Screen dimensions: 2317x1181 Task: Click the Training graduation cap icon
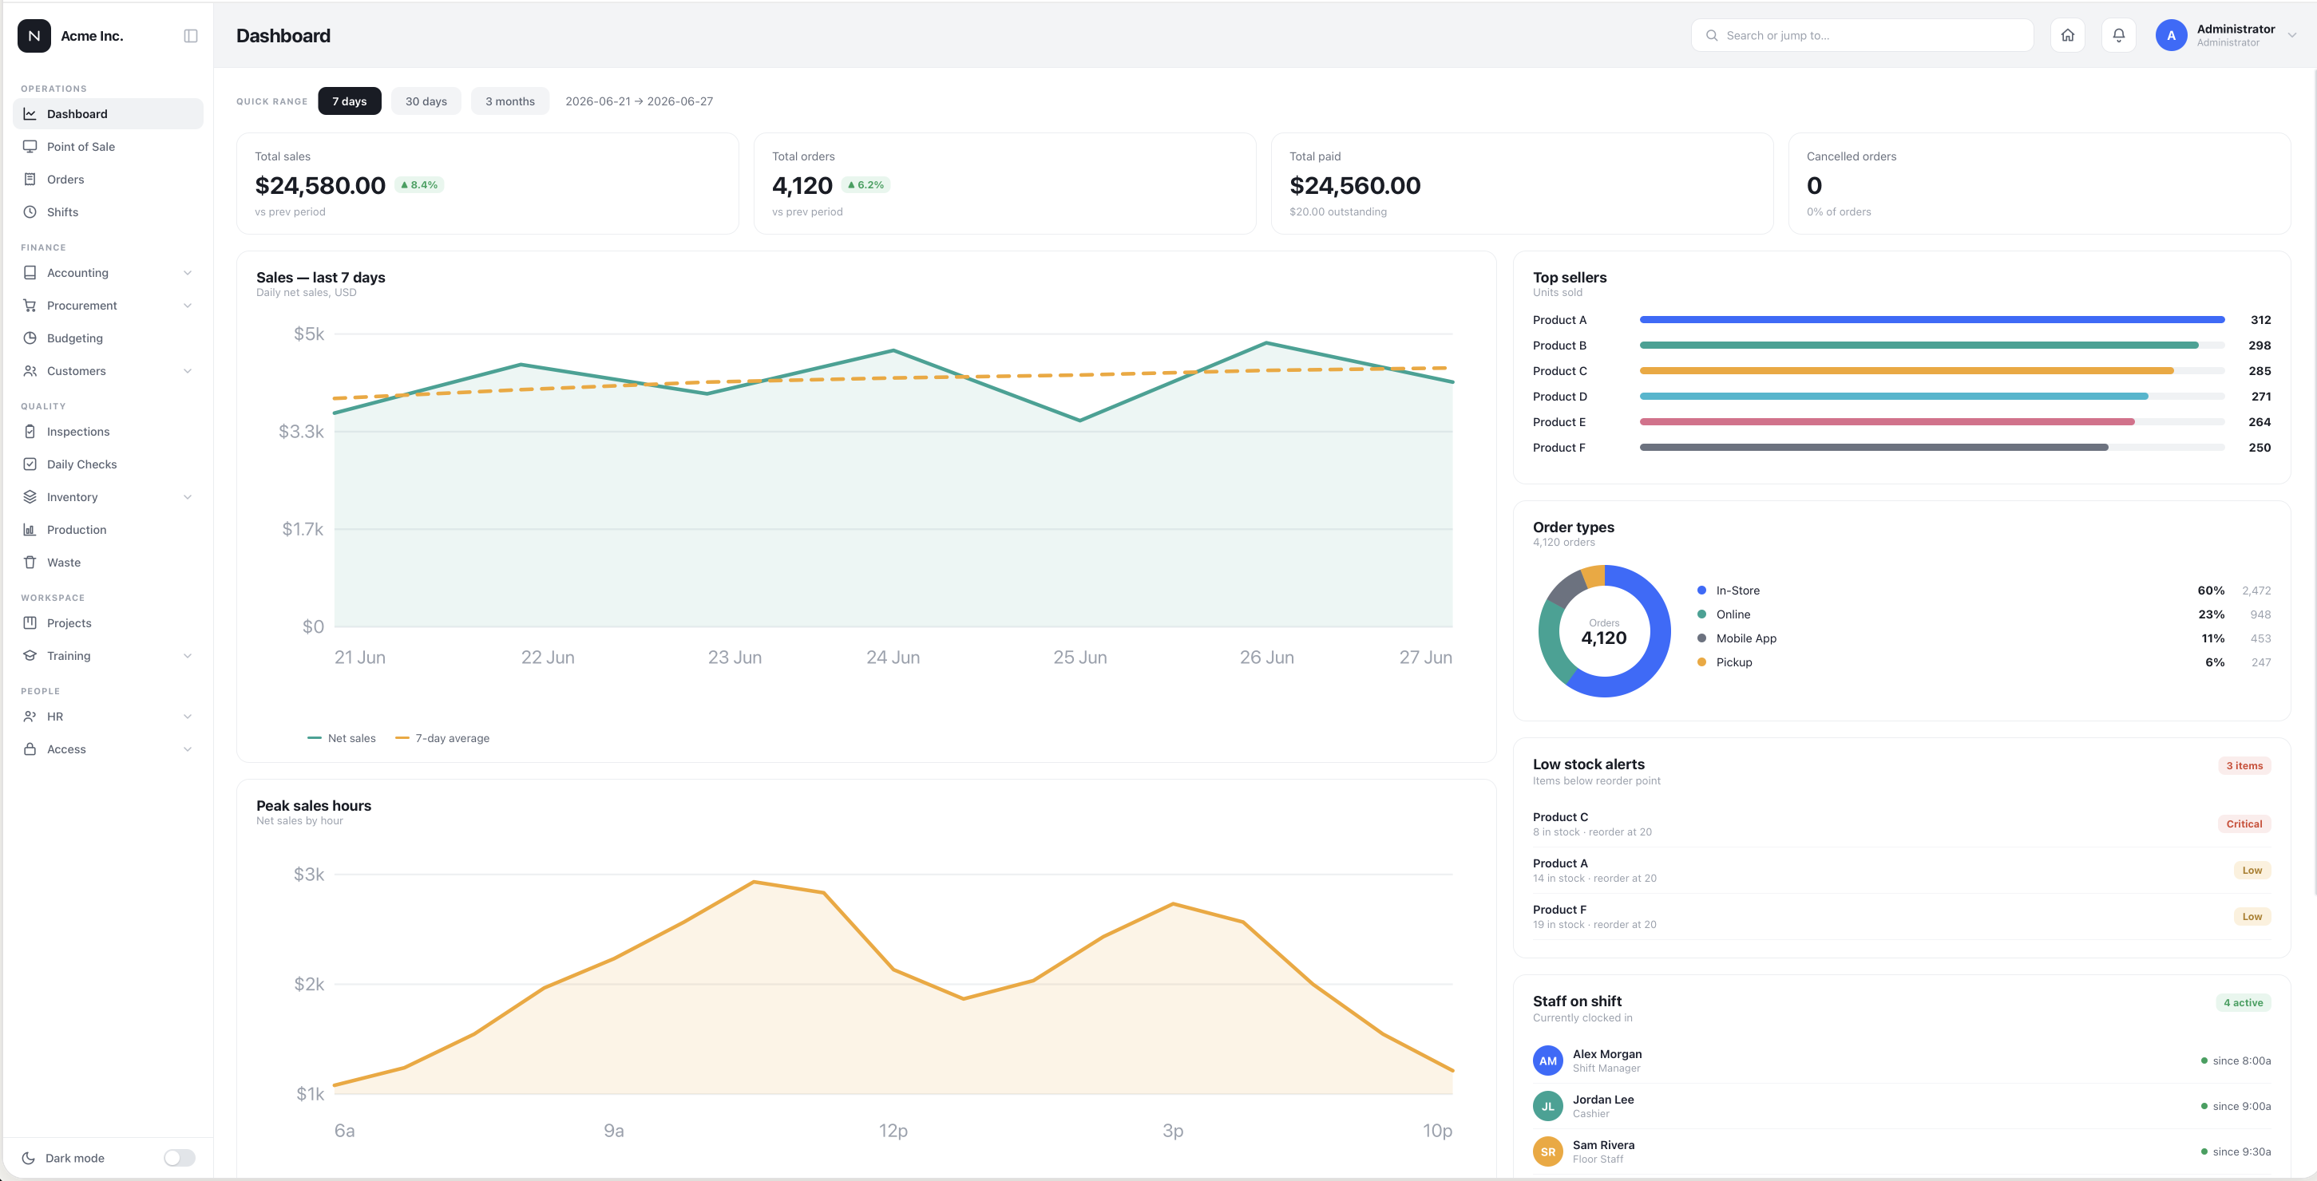(30, 656)
